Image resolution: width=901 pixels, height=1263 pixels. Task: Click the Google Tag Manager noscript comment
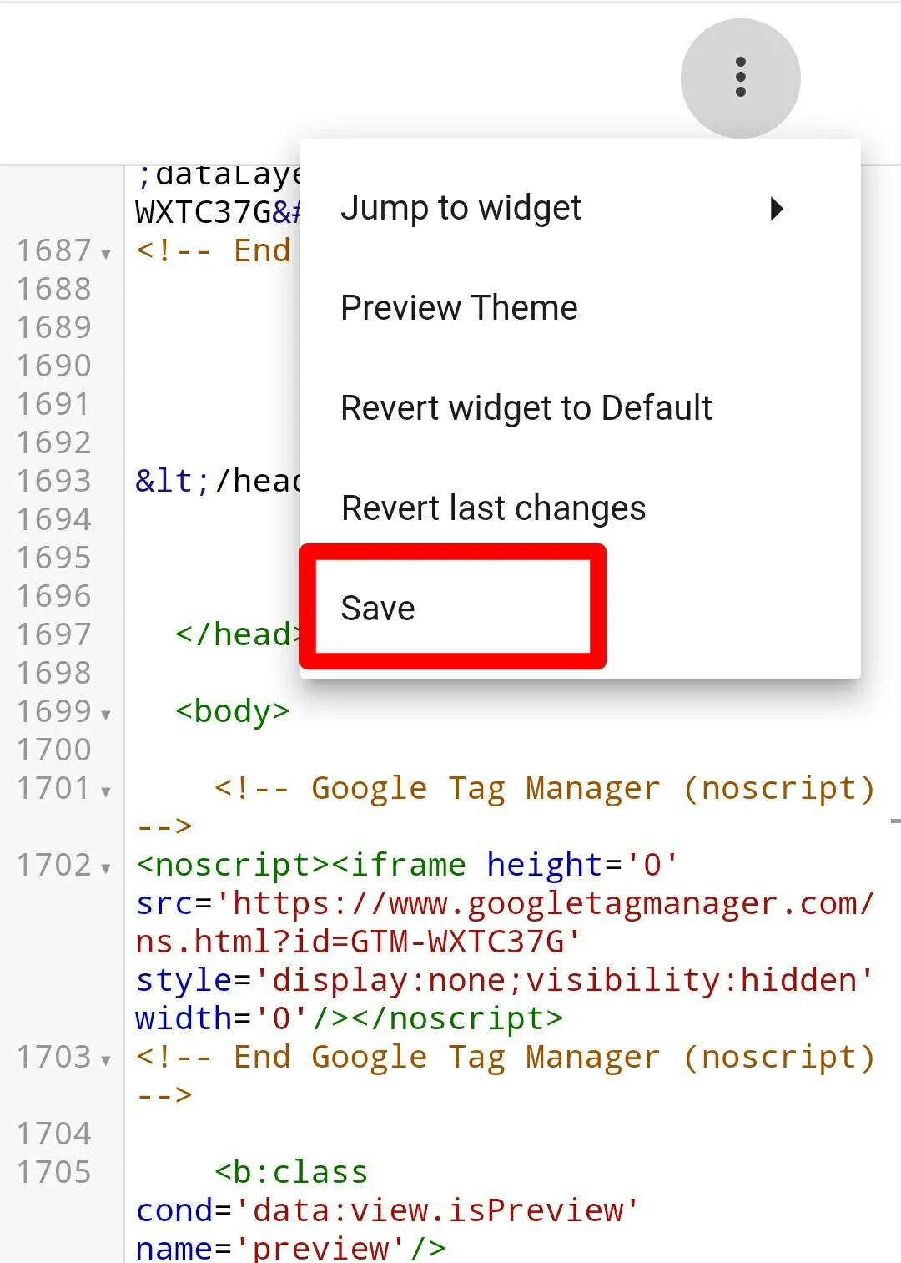click(x=544, y=788)
